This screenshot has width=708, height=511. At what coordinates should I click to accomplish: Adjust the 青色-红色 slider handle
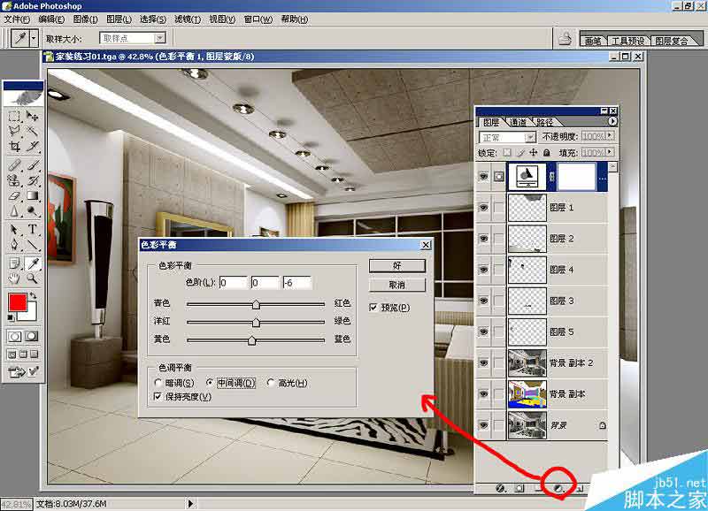pos(256,304)
